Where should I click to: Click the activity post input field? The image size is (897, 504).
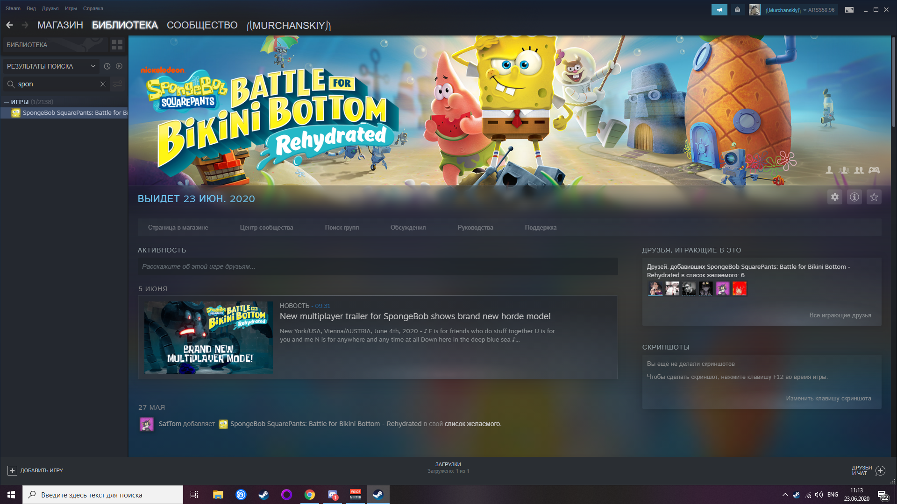pos(377,266)
